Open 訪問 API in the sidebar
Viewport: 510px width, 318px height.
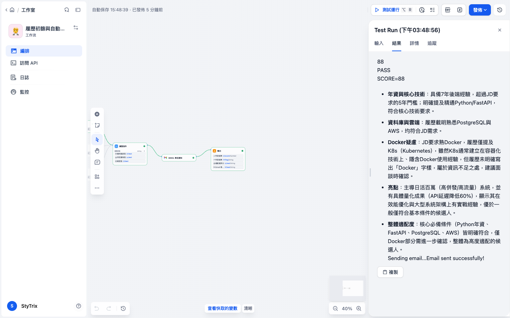[x=44, y=63]
